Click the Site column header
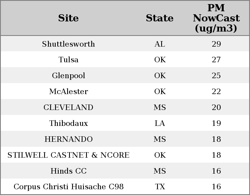250x195 pixels. tap(69, 18)
